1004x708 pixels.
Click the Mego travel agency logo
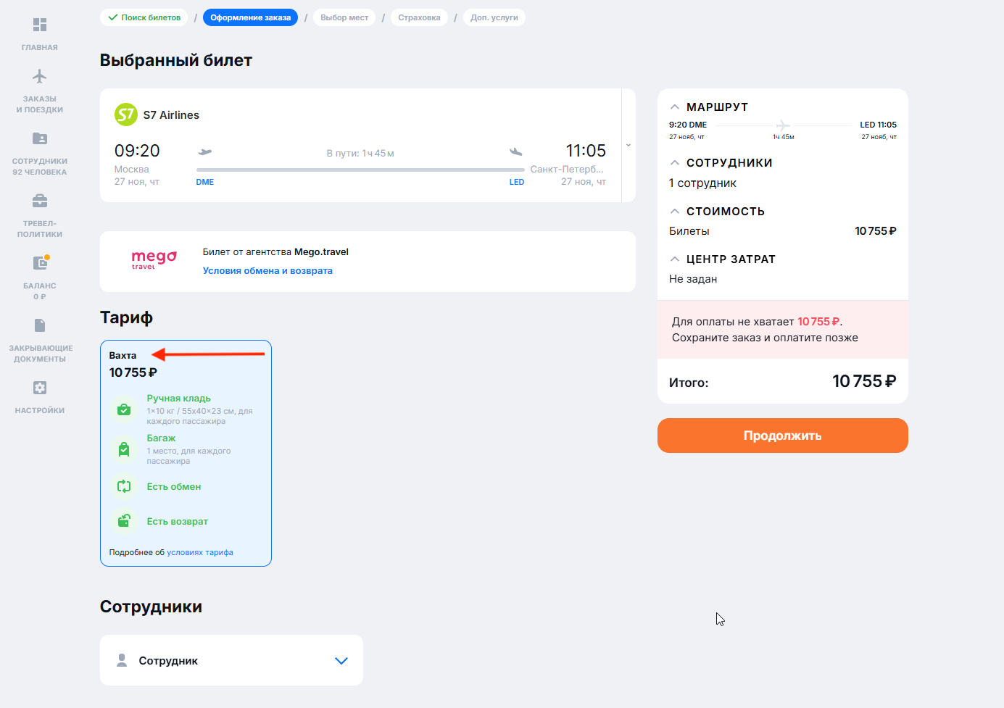(x=154, y=260)
